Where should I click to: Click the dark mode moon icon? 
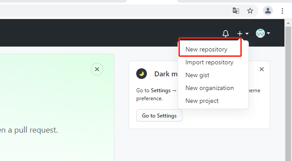[x=142, y=74]
